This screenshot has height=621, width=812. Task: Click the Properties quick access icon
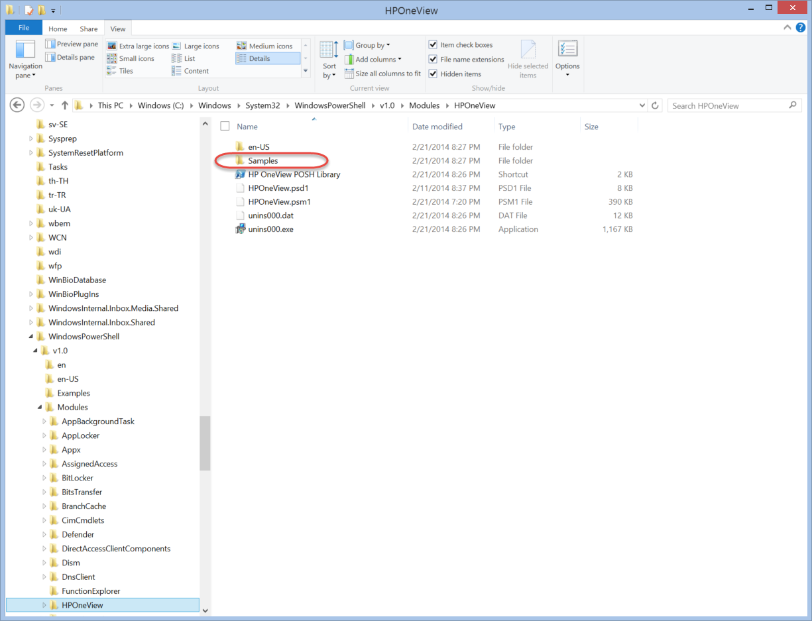tap(29, 11)
